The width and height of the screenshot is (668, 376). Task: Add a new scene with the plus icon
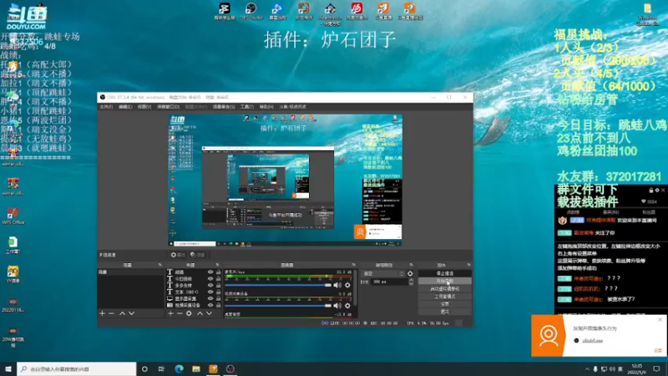tap(102, 313)
